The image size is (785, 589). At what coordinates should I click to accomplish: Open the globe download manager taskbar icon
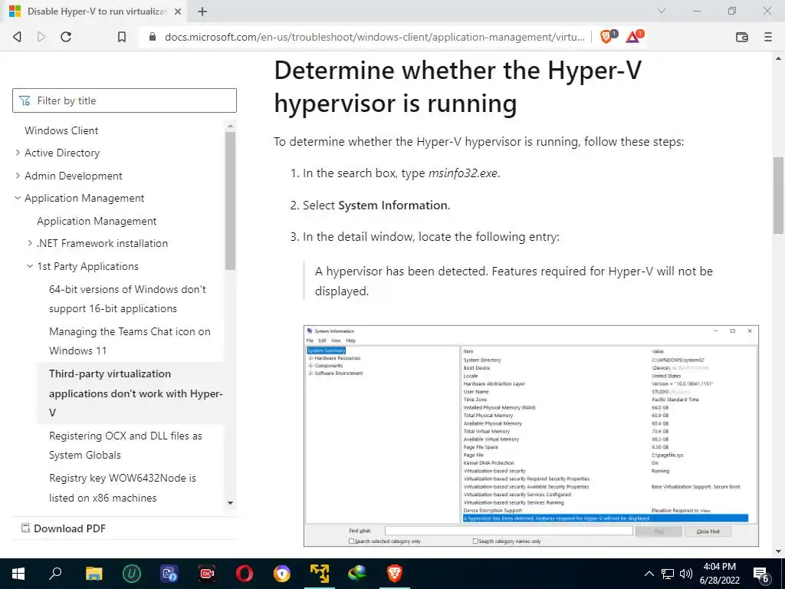(x=357, y=574)
